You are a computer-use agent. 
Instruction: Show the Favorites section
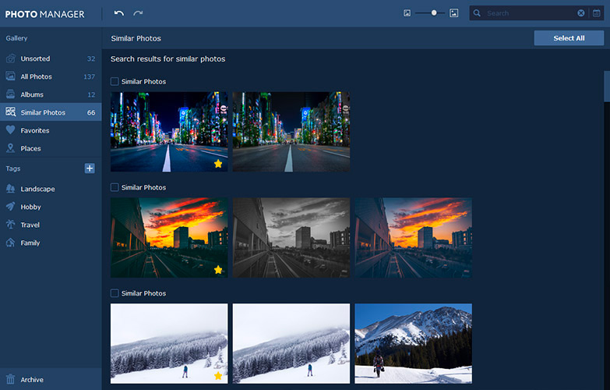pos(51,130)
